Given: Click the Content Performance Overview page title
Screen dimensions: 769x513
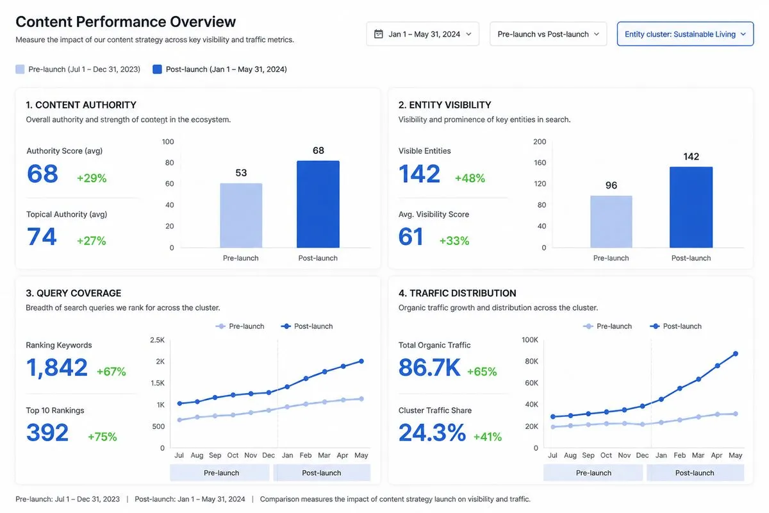Looking at the screenshot, I should click(x=126, y=21).
